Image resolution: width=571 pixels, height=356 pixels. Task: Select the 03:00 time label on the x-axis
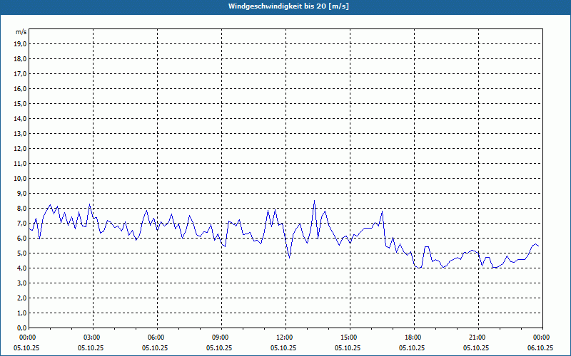point(92,337)
